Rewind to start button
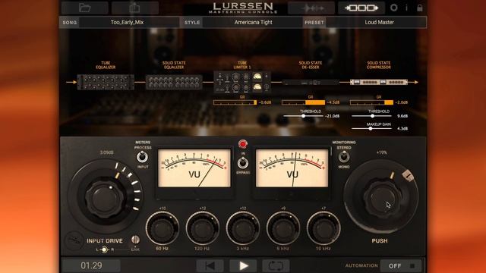486x273 pixels. tap(210, 265)
